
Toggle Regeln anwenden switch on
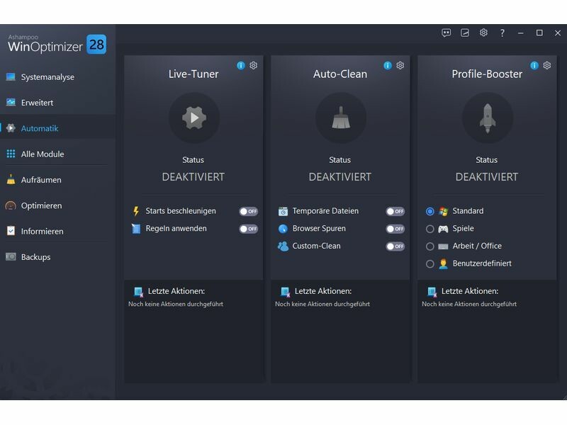point(248,229)
